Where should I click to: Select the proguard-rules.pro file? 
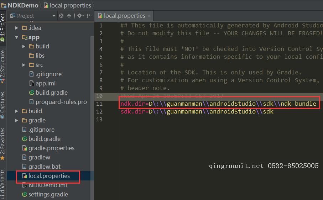pyautogui.click(x=58, y=102)
